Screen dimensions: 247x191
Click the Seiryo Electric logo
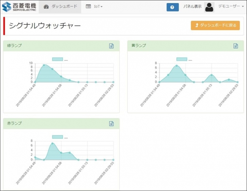click(x=19, y=7)
